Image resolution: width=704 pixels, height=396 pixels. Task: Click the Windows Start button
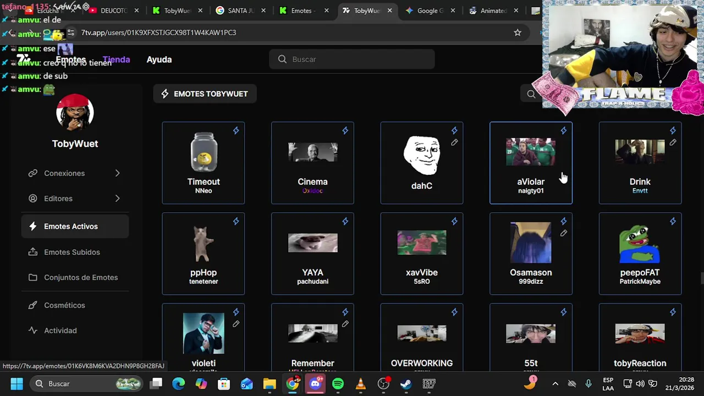click(16, 384)
